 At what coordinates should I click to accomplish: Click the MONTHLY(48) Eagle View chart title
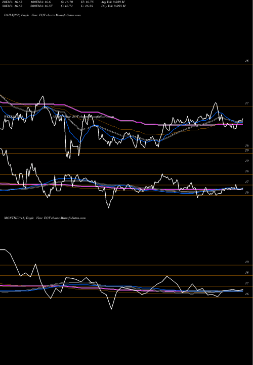point(45,218)
